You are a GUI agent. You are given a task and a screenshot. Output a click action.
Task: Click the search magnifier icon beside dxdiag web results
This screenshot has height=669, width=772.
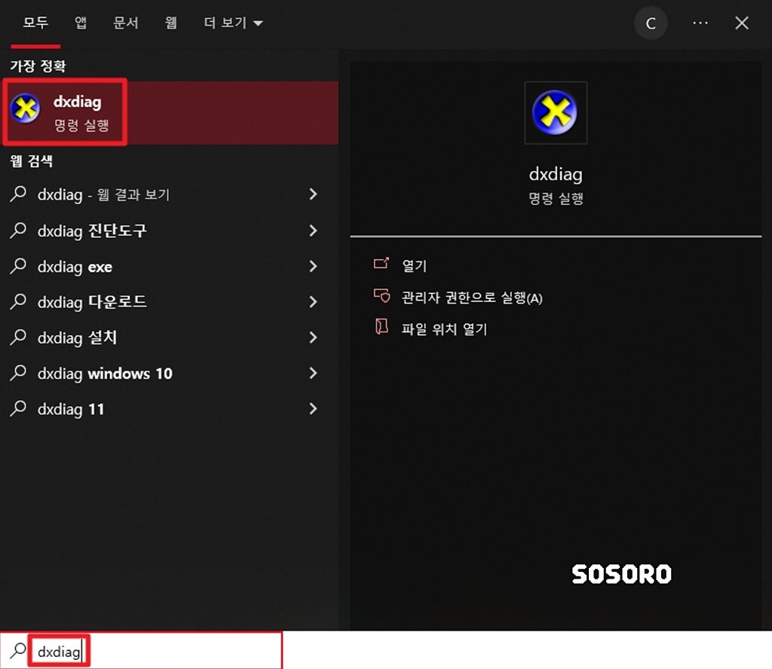click(18, 194)
